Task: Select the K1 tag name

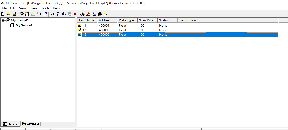Action: tap(84, 26)
